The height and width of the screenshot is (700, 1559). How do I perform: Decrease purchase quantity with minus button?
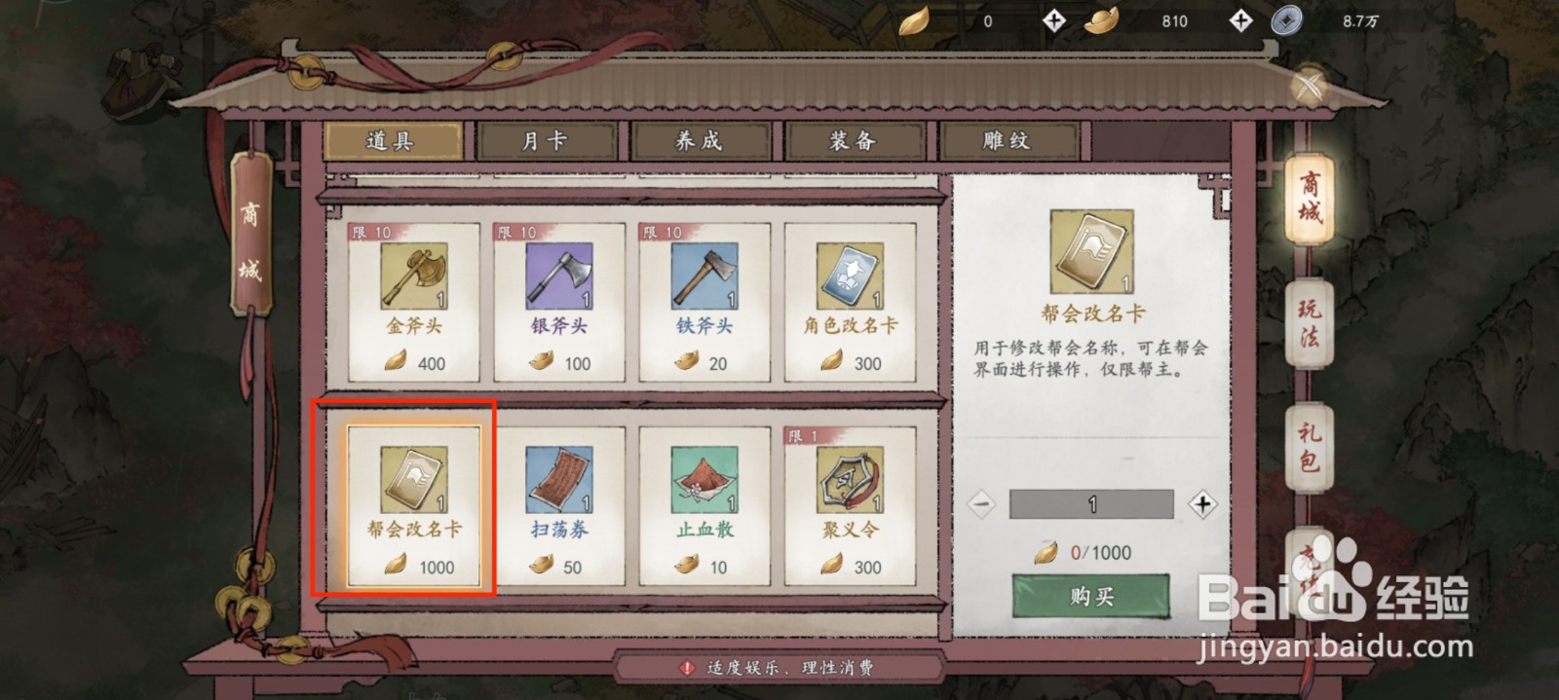pyautogui.click(x=981, y=504)
